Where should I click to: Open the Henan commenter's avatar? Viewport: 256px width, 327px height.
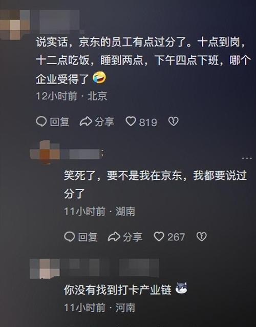tap(45, 269)
